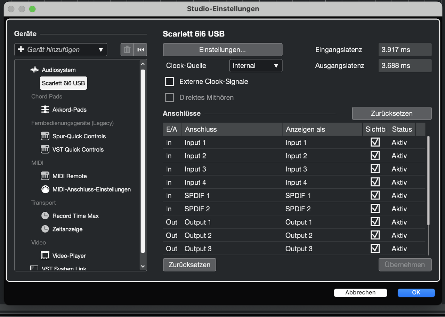
Task: Click the reset-to-first arrow icon beside trash
Action: pos(140,50)
